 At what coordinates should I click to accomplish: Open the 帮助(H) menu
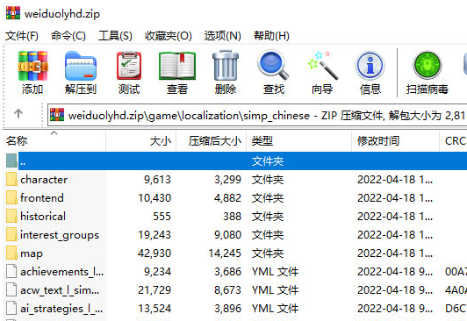tap(271, 36)
